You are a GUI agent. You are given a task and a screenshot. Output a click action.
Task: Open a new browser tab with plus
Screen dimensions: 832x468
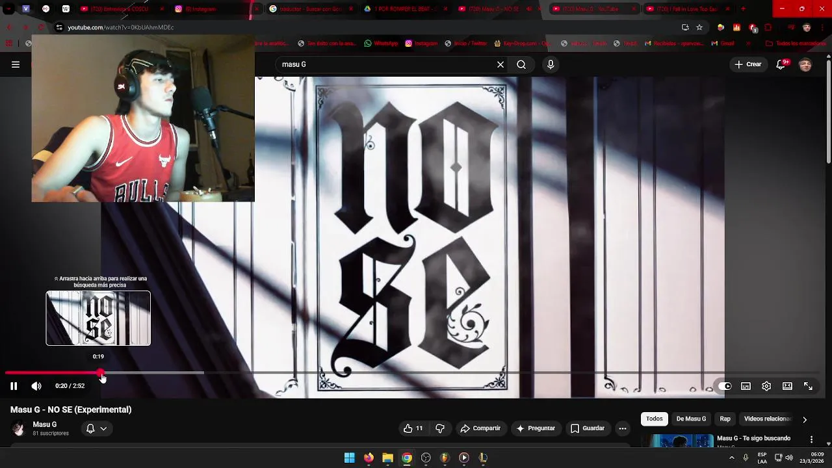coord(743,9)
